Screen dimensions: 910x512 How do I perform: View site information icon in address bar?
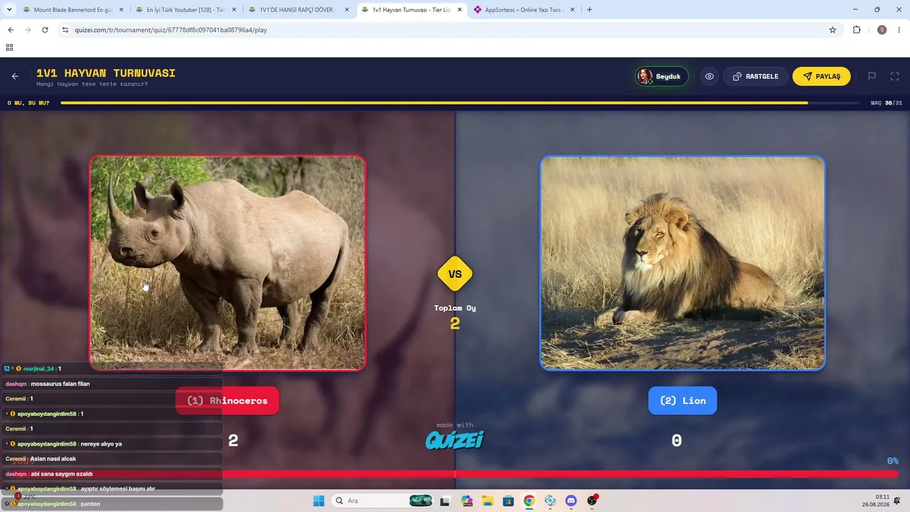(x=65, y=30)
